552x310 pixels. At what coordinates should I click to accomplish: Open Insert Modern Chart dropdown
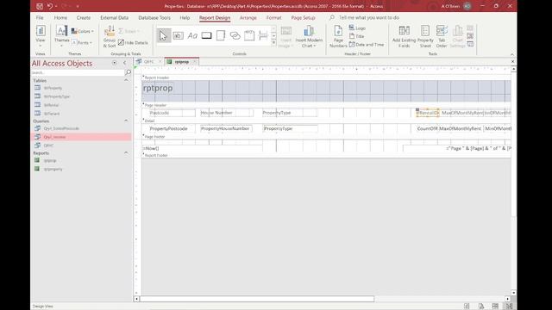coord(309,36)
